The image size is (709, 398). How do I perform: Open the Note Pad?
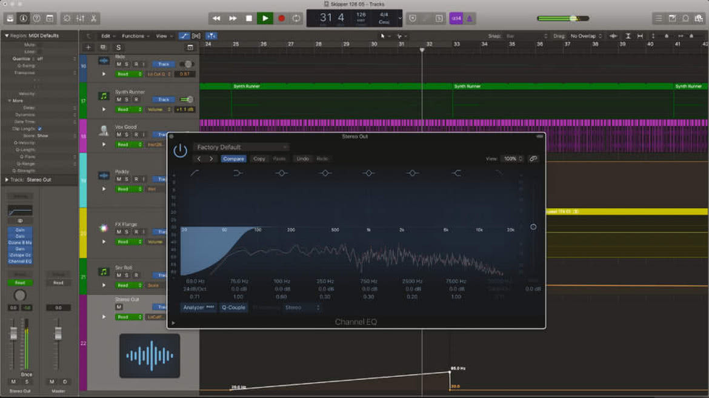673,19
